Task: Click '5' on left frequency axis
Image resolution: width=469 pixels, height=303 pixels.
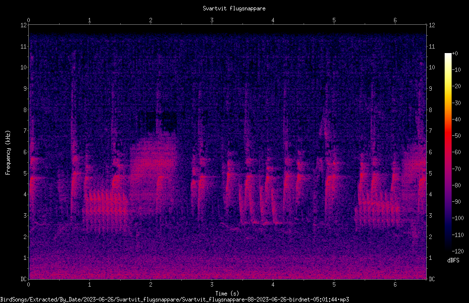Action: [x=25, y=174]
